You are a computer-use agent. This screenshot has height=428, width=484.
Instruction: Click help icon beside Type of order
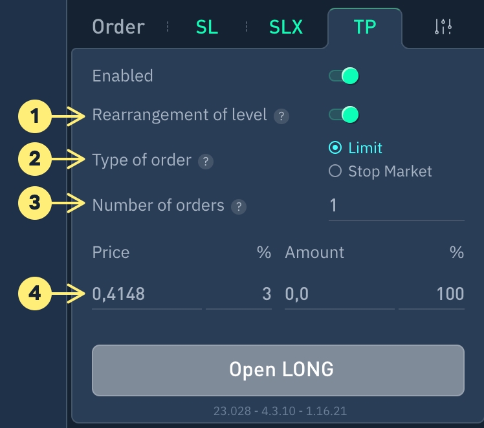coord(206,161)
